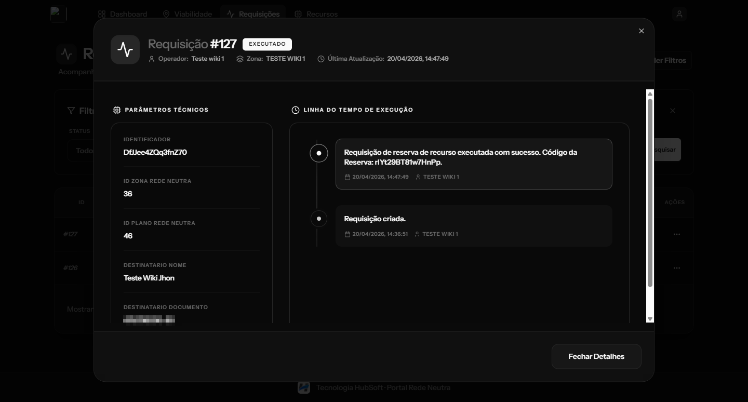This screenshot has height=402, width=748.
Task: Click the EXECUTADO status badge
Action: click(x=267, y=44)
